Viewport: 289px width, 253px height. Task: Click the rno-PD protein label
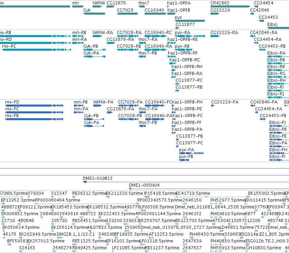click(x=12, y=102)
